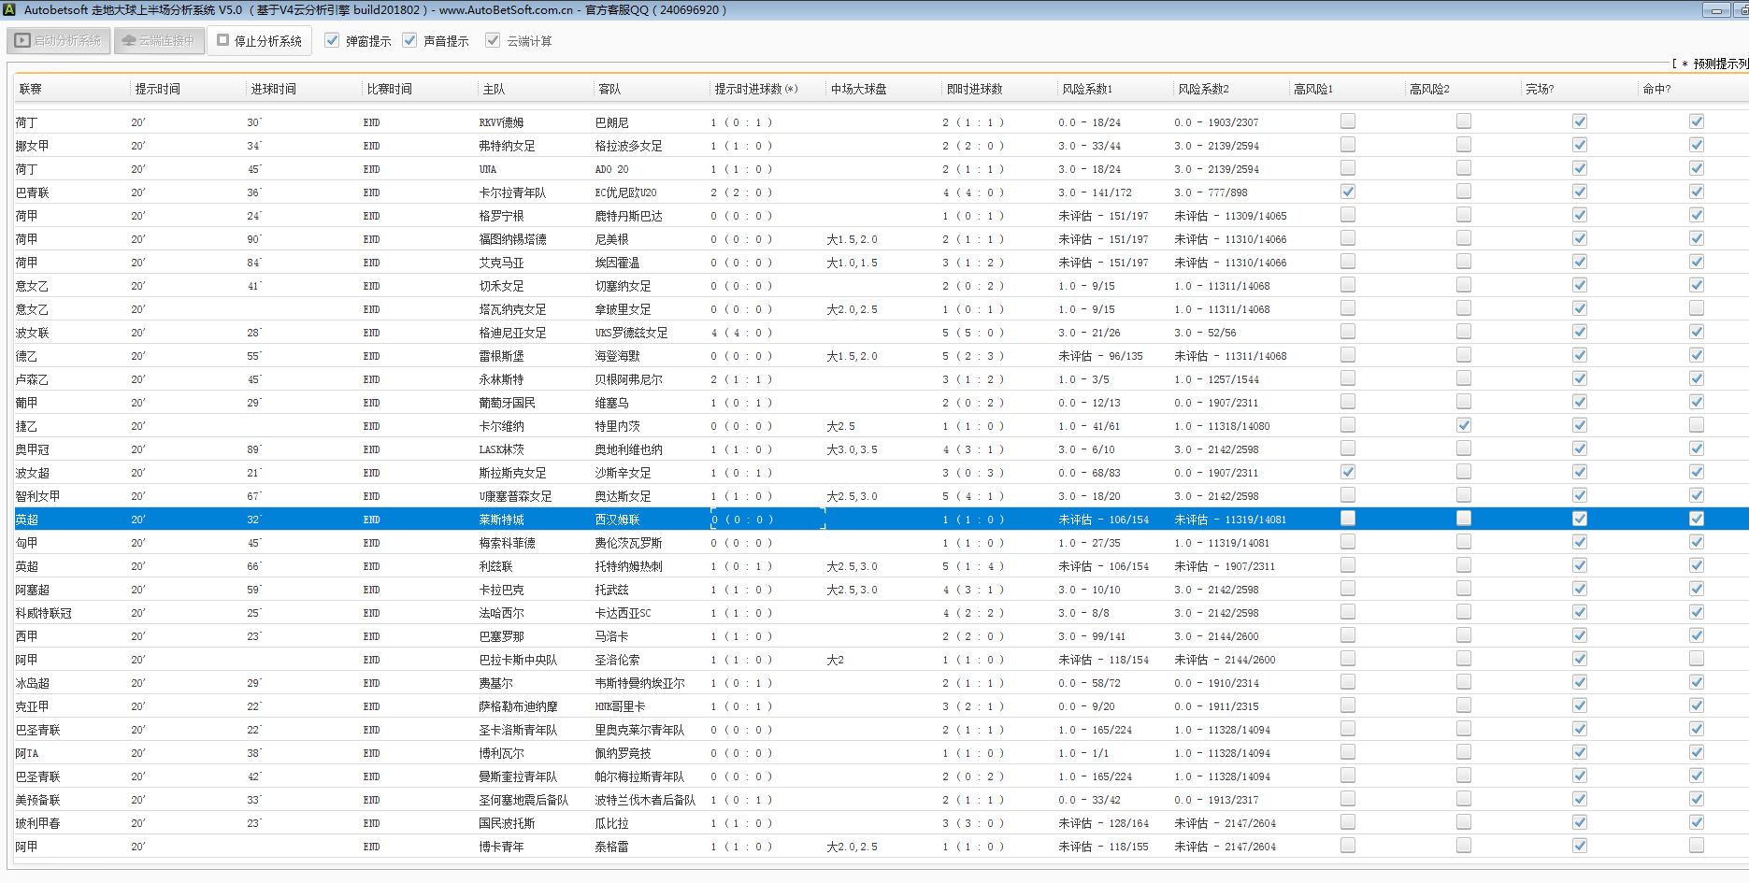Sort by the 联赛 column header
Screen dimensions: 1749x883
coord(31,89)
